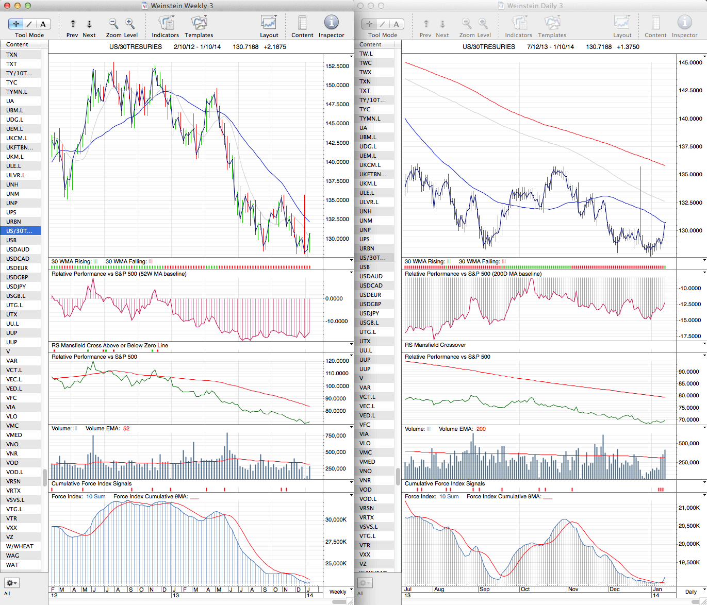Zoom out using the minus magnifier, Weekly window
707x605 pixels.
click(113, 24)
